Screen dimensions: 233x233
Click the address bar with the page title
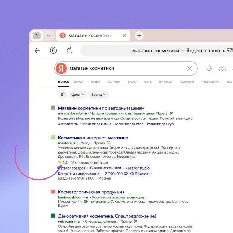157,51
